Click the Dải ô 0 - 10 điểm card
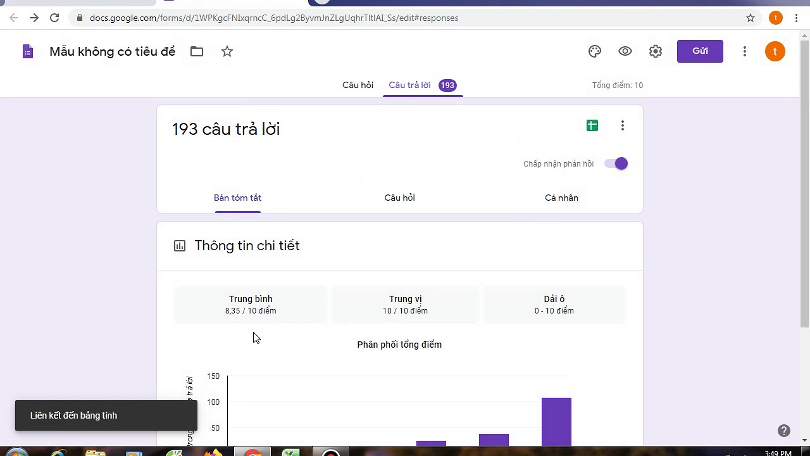The height and width of the screenshot is (456, 810). point(554,305)
